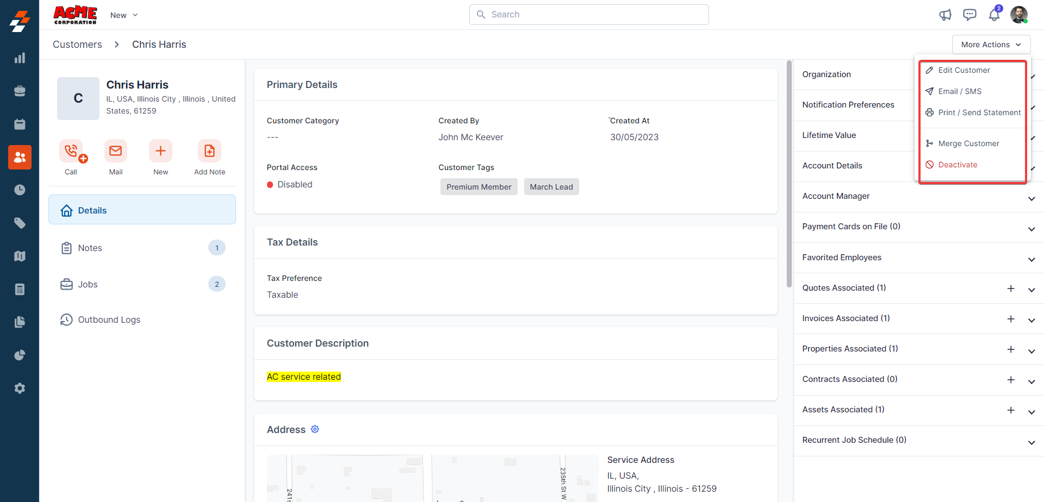1044x502 pixels.
Task: Click the Search input field
Action: point(589,15)
